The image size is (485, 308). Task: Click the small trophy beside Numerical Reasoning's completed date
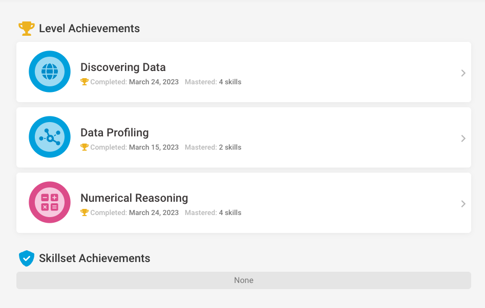click(x=85, y=212)
